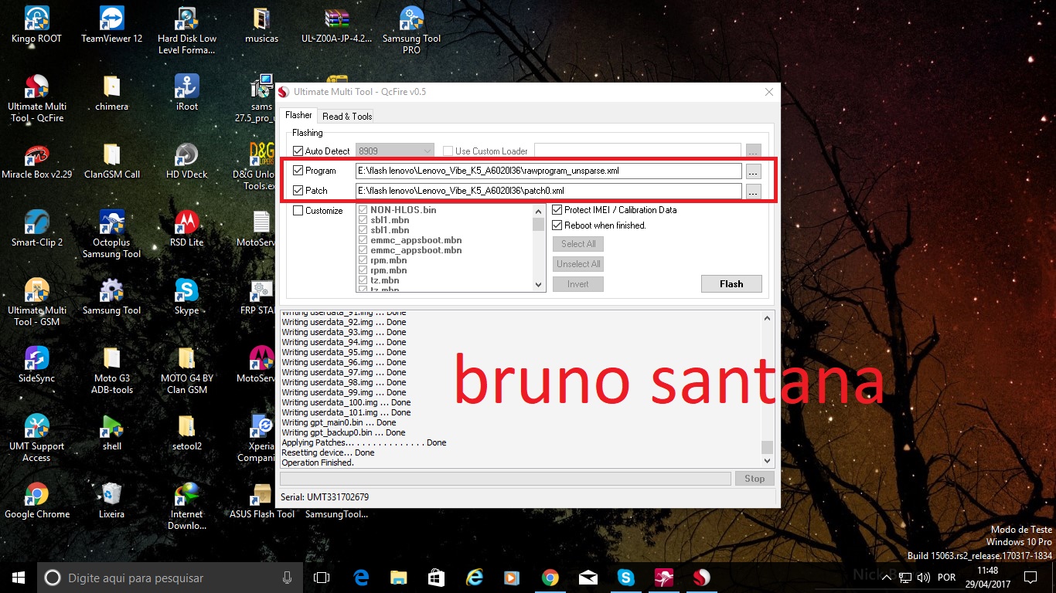This screenshot has height=593, width=1056.
Task: Launch TeamViewer 12 from the desktop
Action: pos(112,23)
